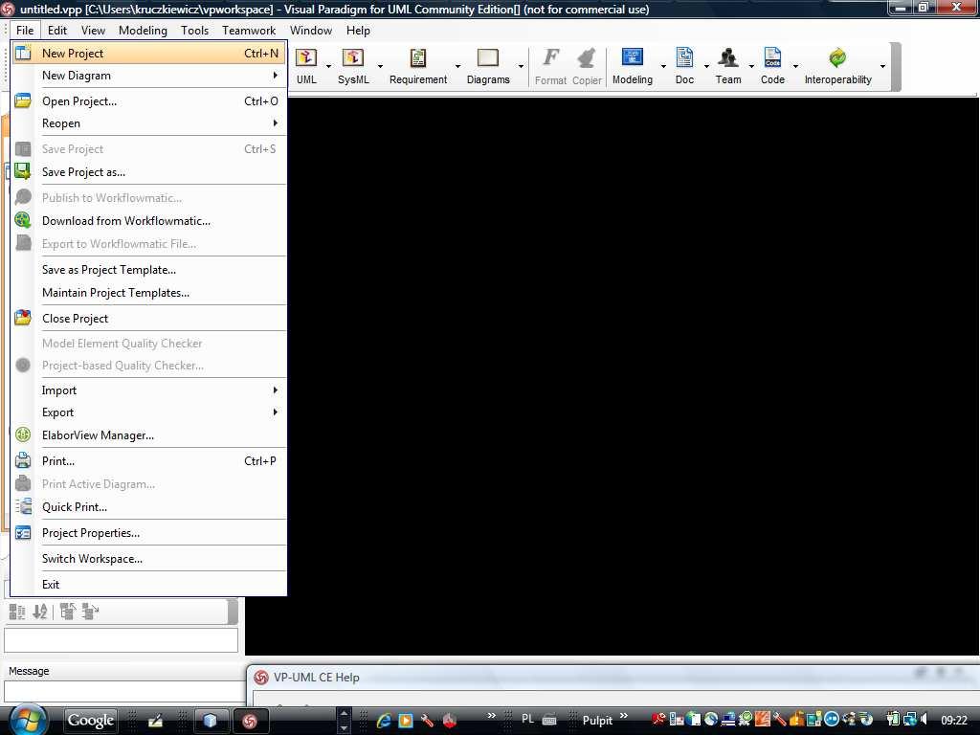Image resolution: width=980 pixels, height=735 pixels.
Task: Expand the SysML toolbar dropdown arrow
Action: (379, 66)
